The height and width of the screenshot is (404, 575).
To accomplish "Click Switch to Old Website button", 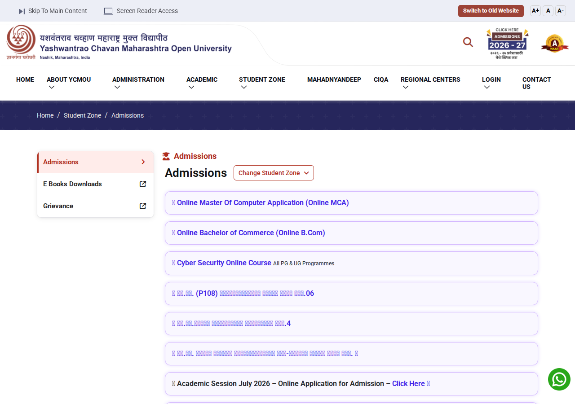I will tap(491, 11).
